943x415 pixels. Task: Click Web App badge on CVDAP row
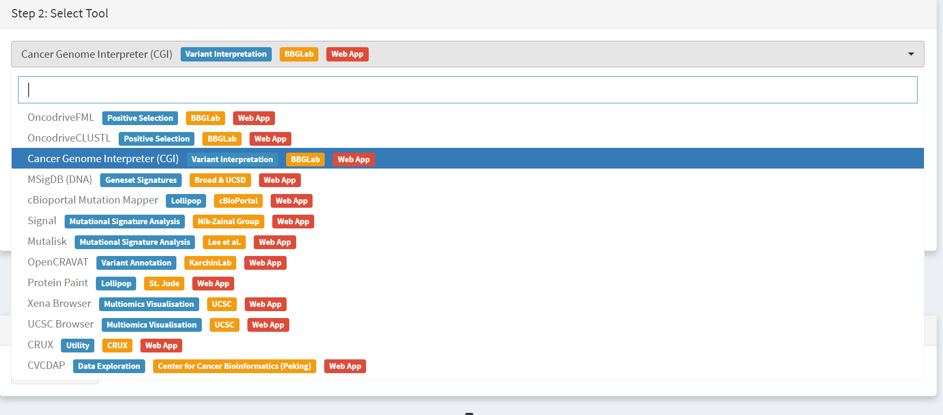[x=345, y=366]
